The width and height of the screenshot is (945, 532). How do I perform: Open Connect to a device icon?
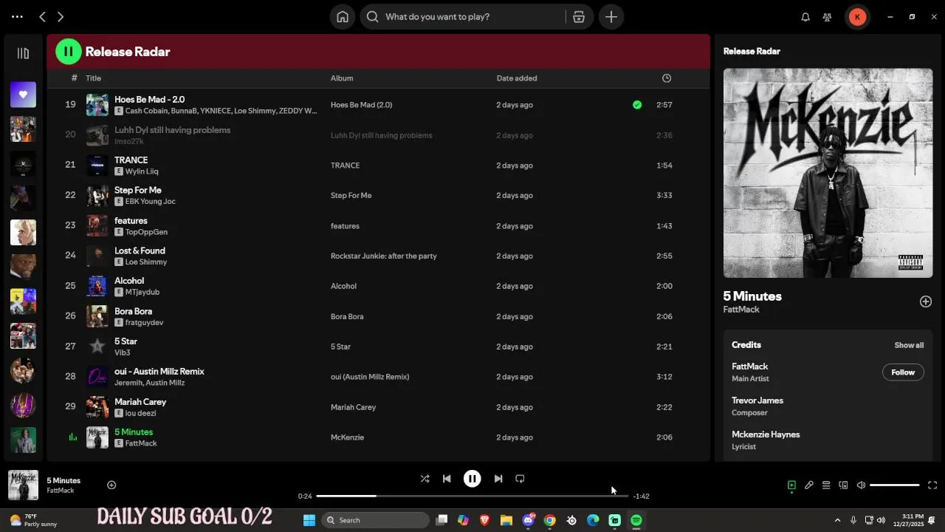tap(844, 485)
